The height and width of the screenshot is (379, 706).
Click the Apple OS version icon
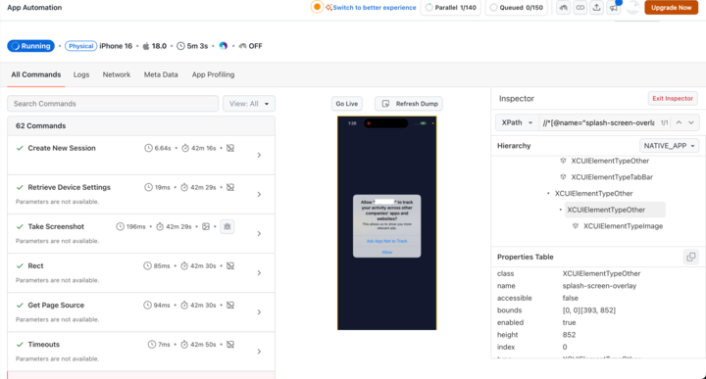(146, 46)
